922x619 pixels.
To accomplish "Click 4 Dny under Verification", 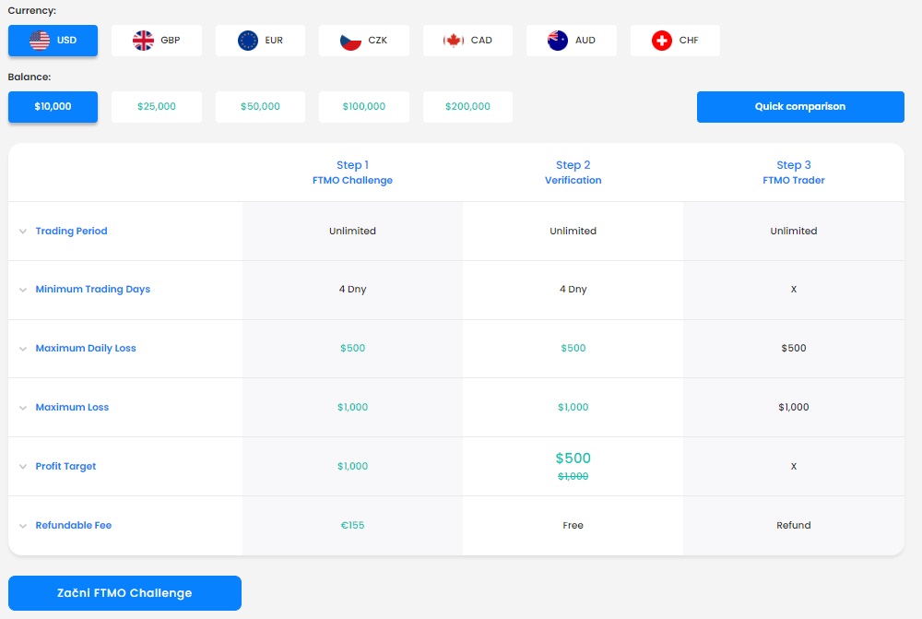I will (573, 289).
